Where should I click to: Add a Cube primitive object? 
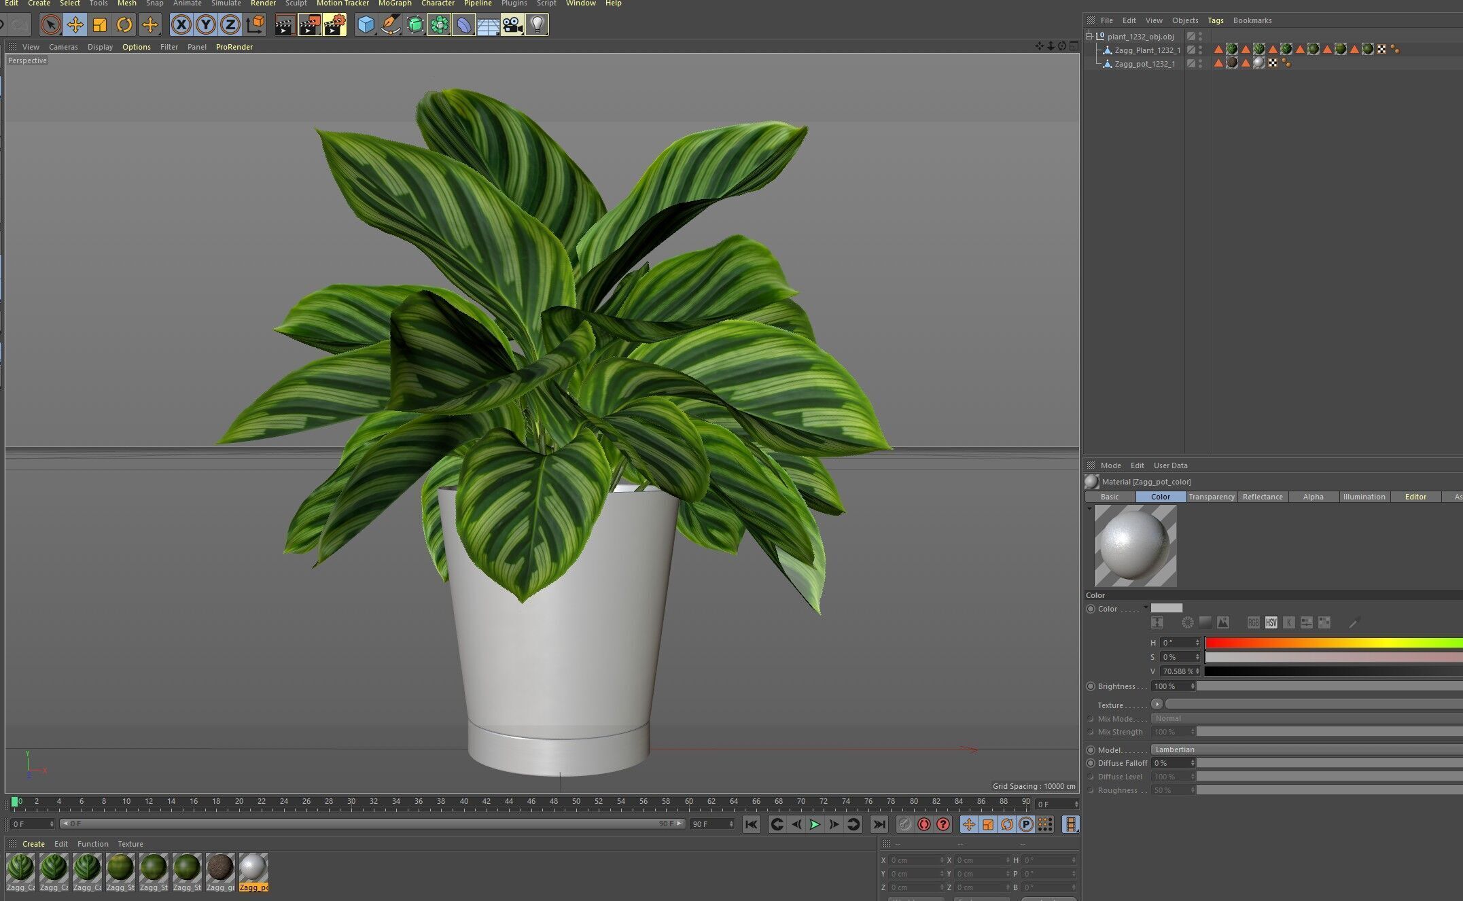(x=366, y=25)
